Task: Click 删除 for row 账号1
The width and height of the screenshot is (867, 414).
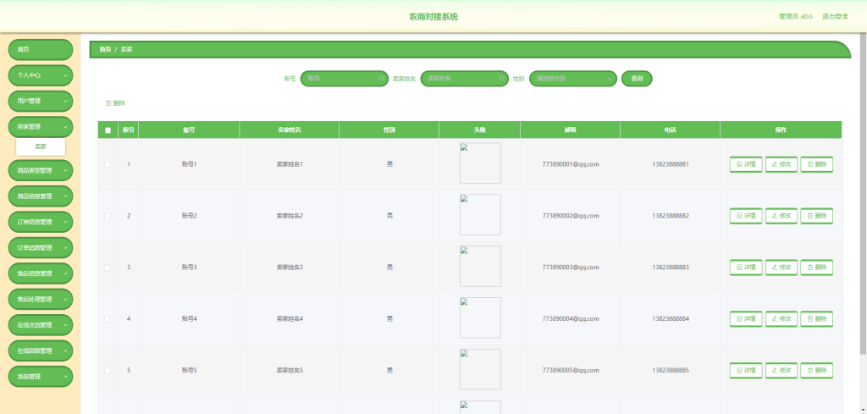Action: pos(817,164)
